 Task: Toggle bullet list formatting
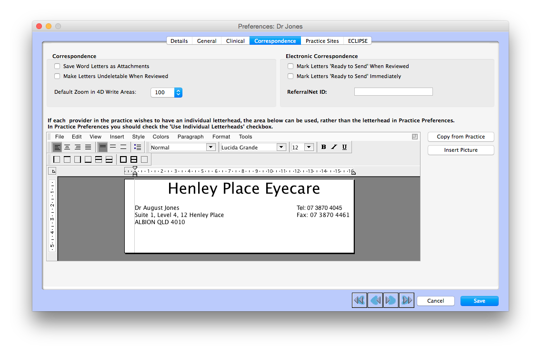coord(137,147)
